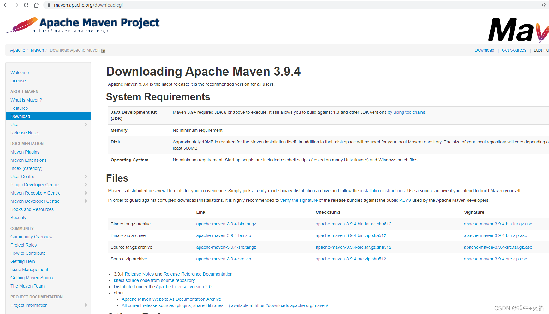
Task: Open All current release sources link
Action: click(x=225, y=305)
